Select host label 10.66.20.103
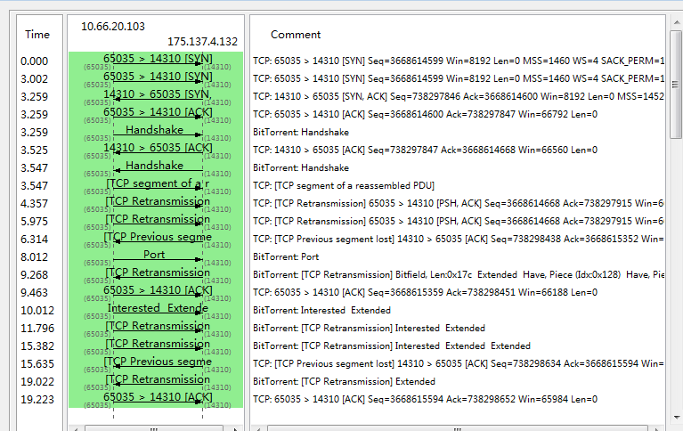 (x=113, y=27)
